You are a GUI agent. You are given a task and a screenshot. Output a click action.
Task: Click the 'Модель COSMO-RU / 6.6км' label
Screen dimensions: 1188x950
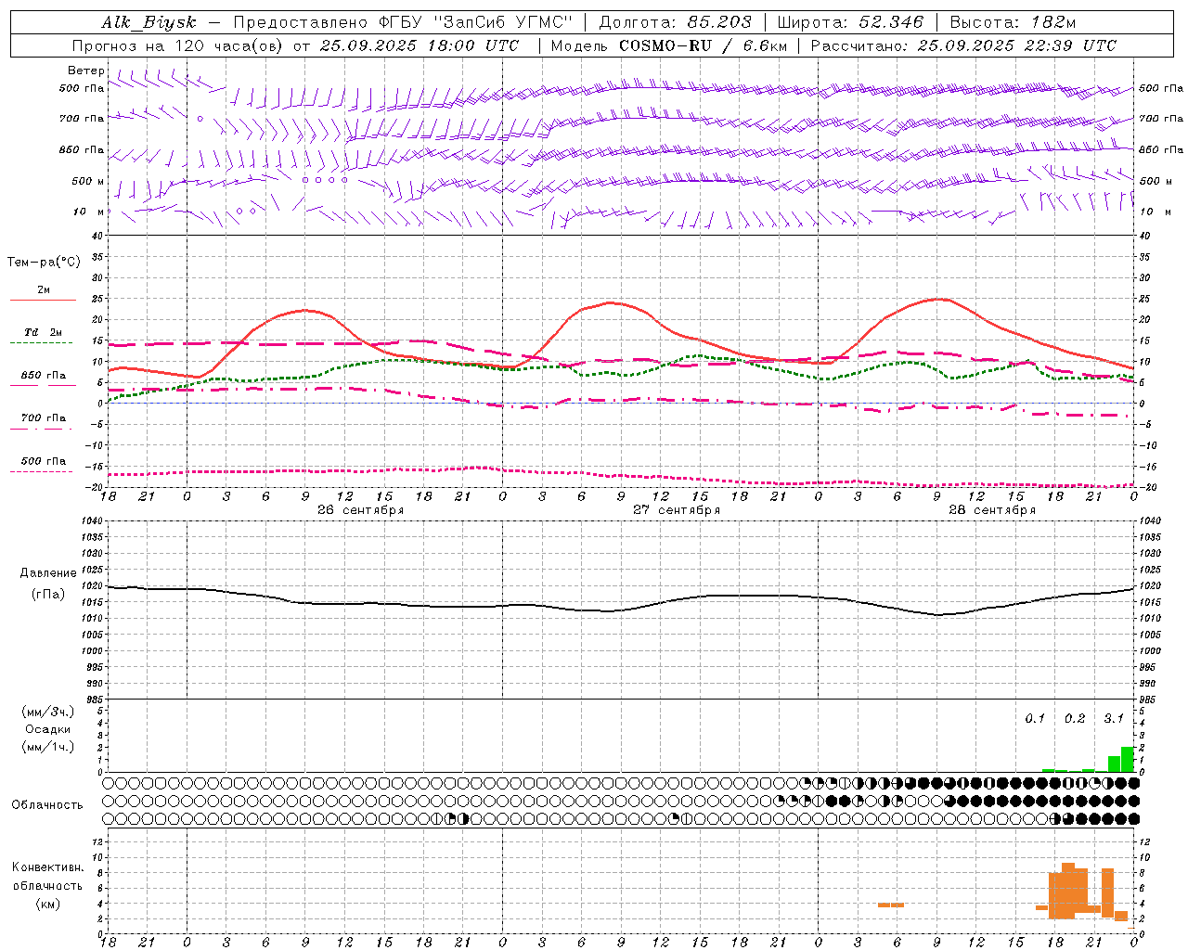[668, 45]
